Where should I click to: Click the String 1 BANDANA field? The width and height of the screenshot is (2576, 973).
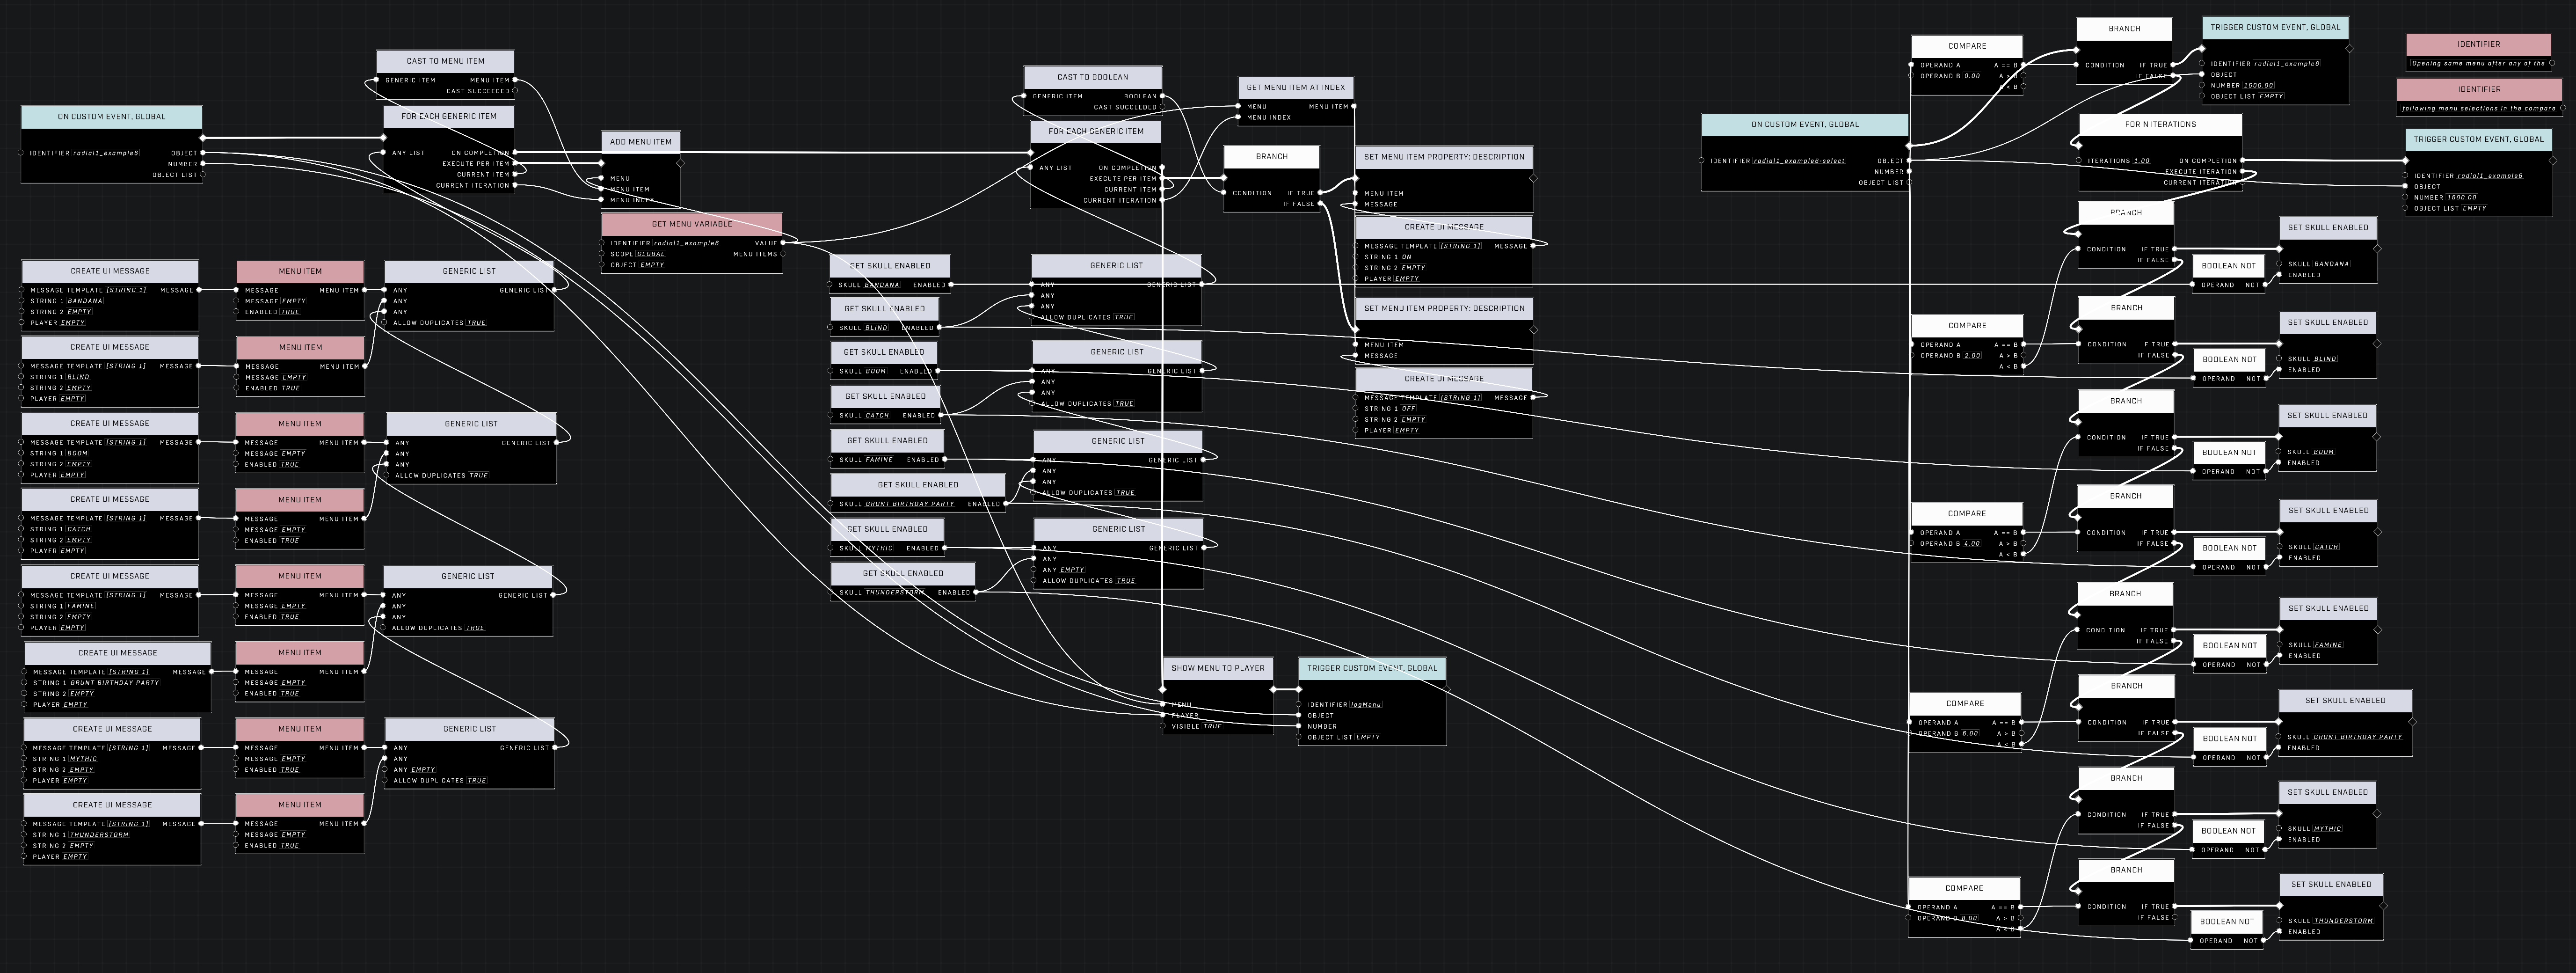(x=85, y=301)
